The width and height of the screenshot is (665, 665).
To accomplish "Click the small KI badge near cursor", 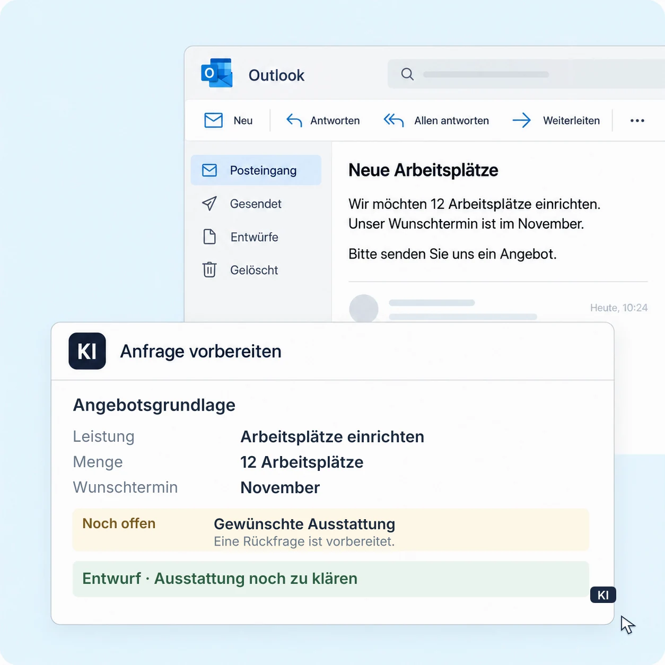I will click(x=603, y=595).
